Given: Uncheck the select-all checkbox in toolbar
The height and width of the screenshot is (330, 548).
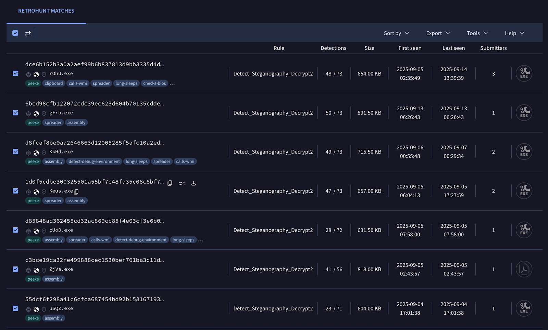Looking at the screenshot, I should click(x=15, y=33).
